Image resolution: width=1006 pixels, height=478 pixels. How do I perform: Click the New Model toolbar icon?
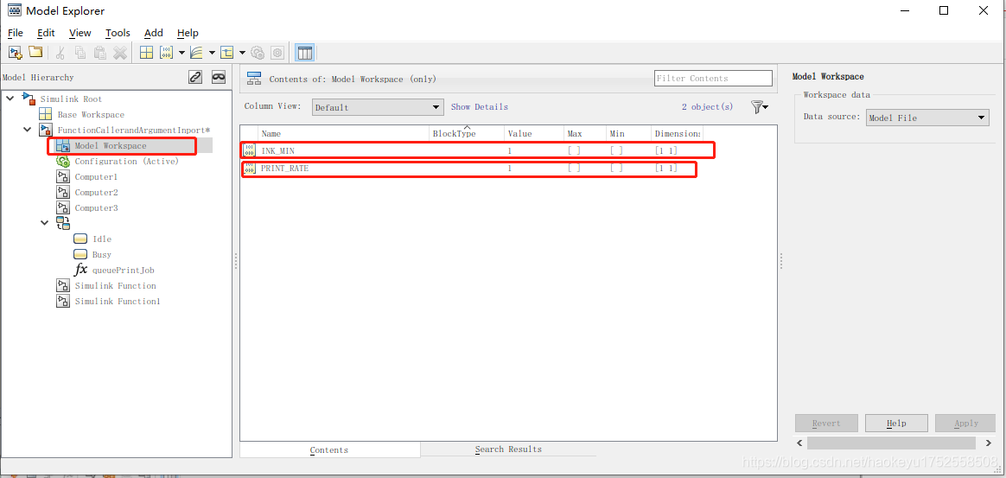[x=16, y=53]
